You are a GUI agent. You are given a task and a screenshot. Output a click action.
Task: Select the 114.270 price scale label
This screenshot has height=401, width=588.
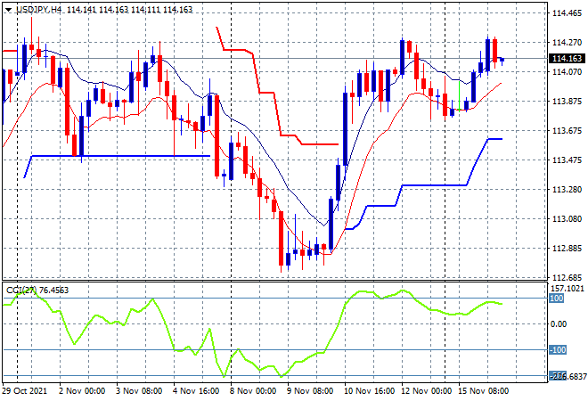(567, 43)
